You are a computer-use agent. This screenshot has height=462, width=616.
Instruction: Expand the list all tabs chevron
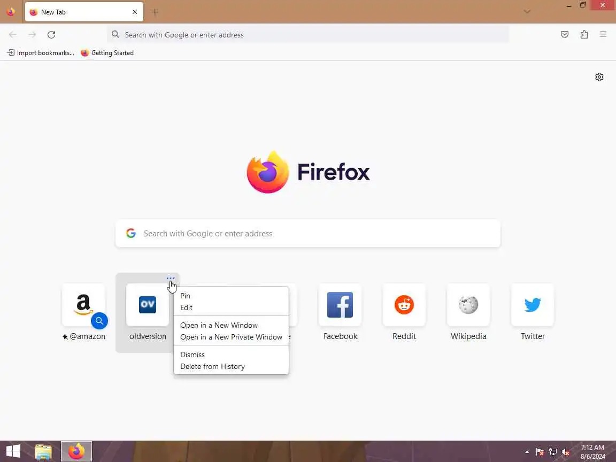[527, 12]
